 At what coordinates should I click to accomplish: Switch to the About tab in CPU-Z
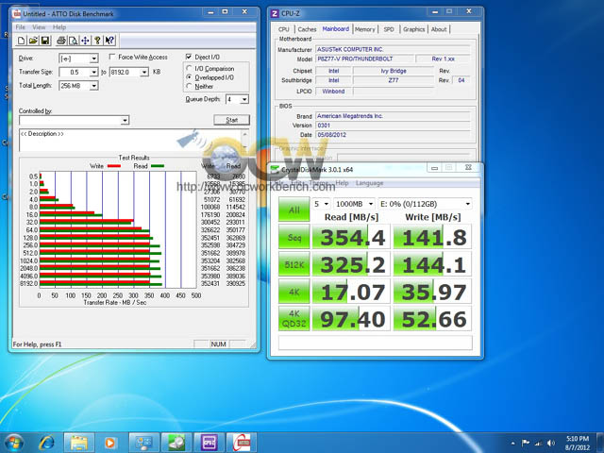(439, 29)
